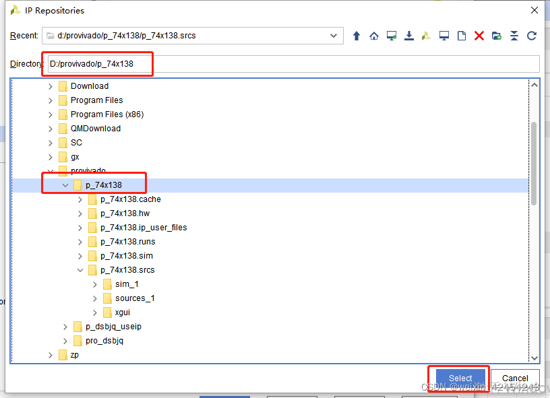Click into the Directory path field
This screenshot has height=398, width=550.
294,64
